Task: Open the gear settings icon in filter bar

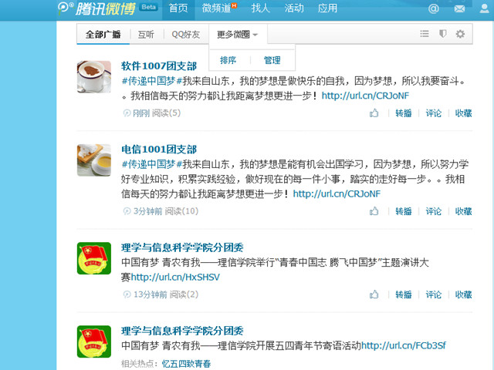Action: [x=460, y=34]
